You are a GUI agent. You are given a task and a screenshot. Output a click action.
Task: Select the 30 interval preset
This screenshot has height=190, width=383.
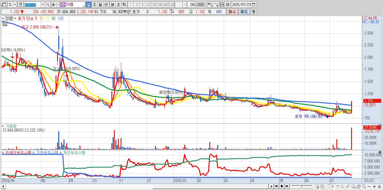[160, 5]
